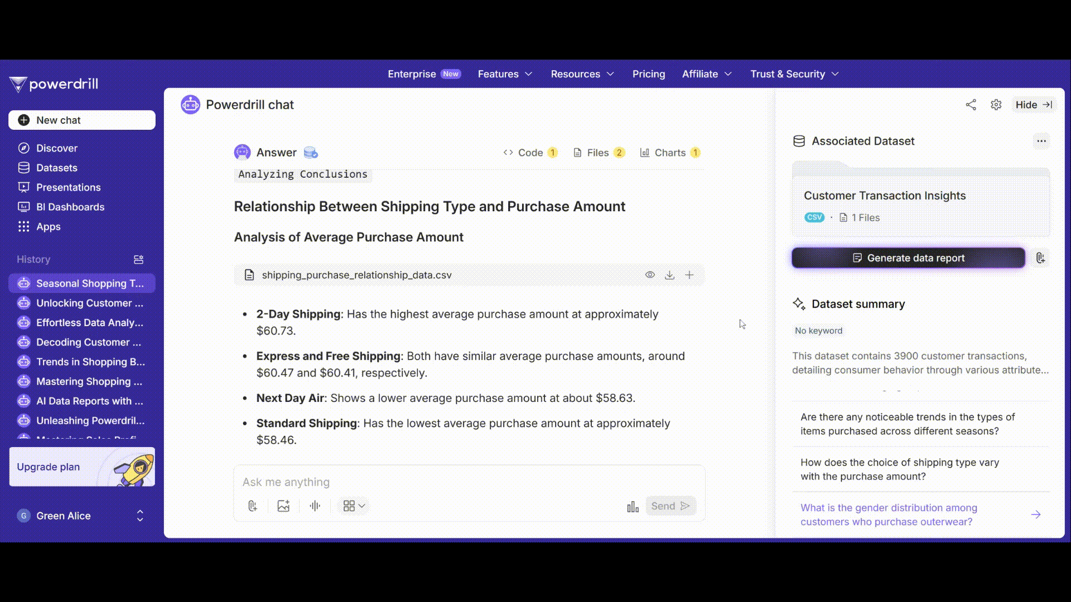1071x602 pixels.
Task: Expand the Trust & Security dropdown
Action: click(x=794, y=74)
